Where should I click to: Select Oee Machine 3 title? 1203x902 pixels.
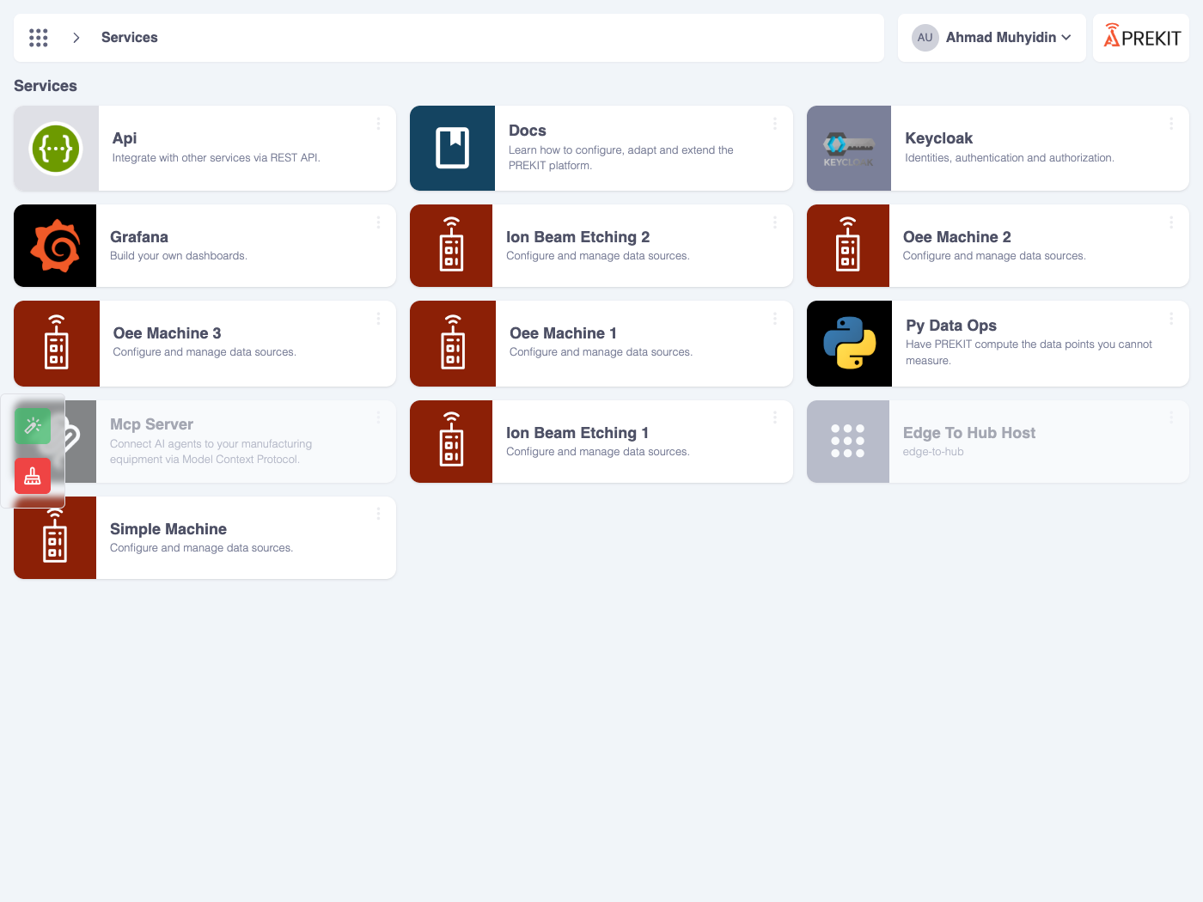tap(168, 333)
